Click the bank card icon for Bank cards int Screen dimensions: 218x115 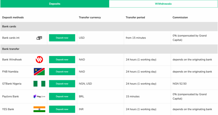coord(39,38)
